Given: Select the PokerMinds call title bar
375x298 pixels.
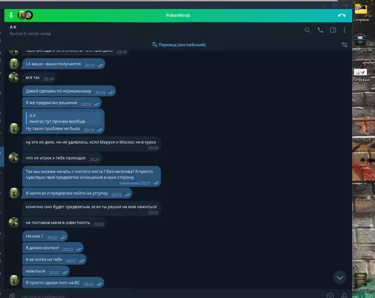Looking at the screenshot, I should tap(178, 16).
